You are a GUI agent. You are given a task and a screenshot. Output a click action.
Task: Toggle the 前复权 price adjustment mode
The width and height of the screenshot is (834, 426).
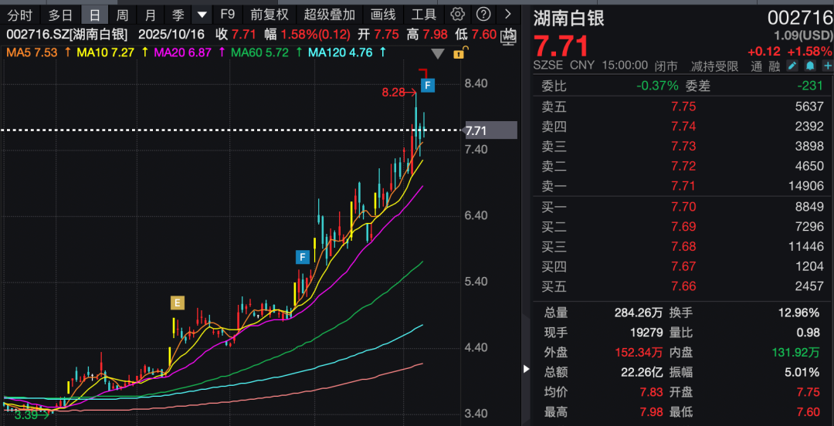coord(269,15)
